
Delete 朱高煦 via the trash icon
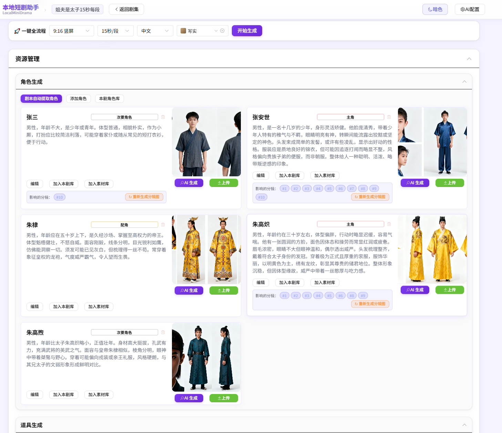pyautogui.click(x=163, y=332)
